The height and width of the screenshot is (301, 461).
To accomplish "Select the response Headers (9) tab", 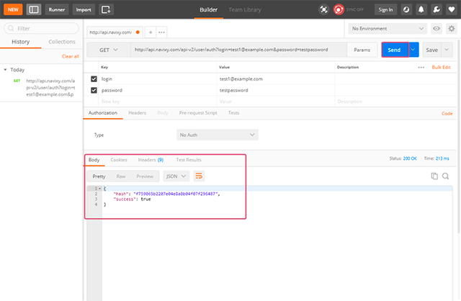I will pyautogui.click(x=151, y=160).
